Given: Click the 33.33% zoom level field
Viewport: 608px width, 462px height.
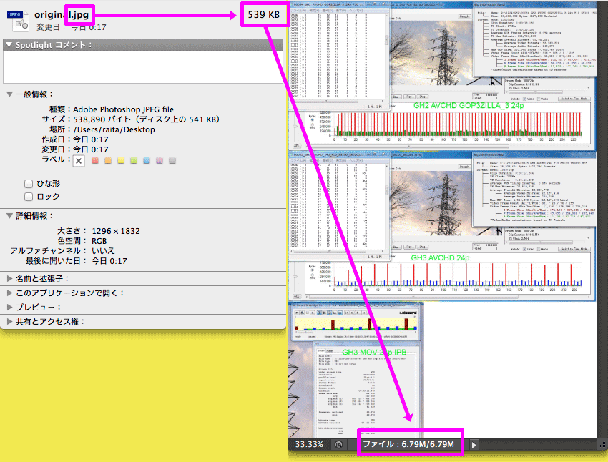Looking at the screenshot, I should (x=309, y=445).
